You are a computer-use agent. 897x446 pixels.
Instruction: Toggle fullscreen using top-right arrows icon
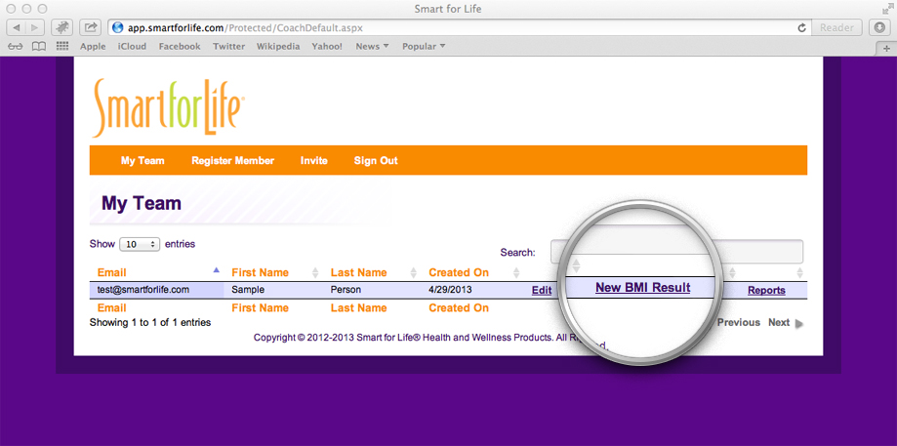click(x=887, y=9)
